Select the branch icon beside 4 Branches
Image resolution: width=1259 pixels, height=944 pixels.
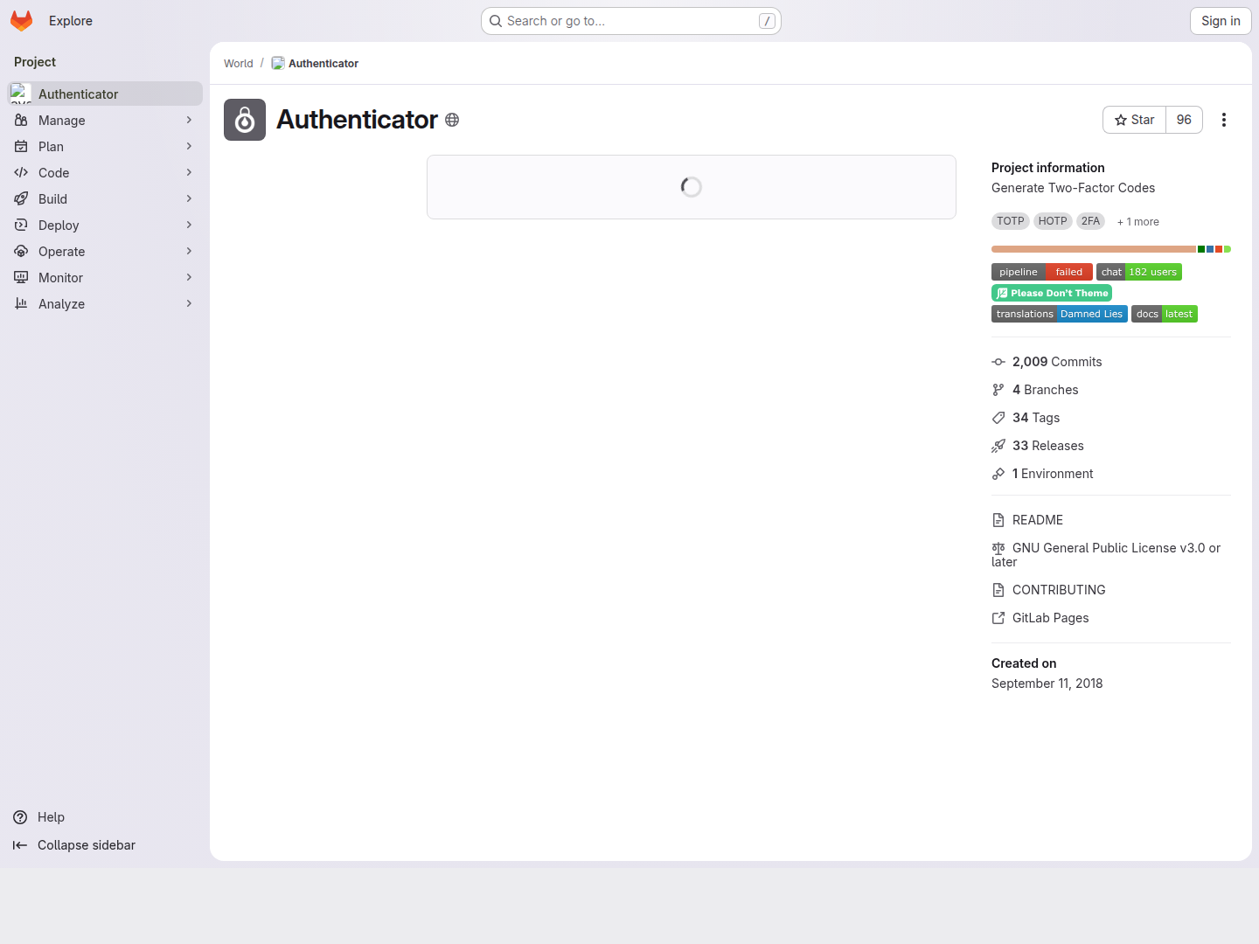point(998,390)
